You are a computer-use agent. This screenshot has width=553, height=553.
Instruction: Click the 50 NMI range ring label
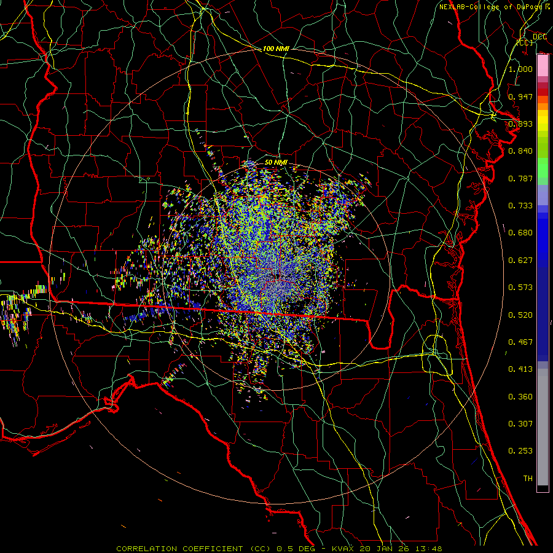tap(276, 162)
